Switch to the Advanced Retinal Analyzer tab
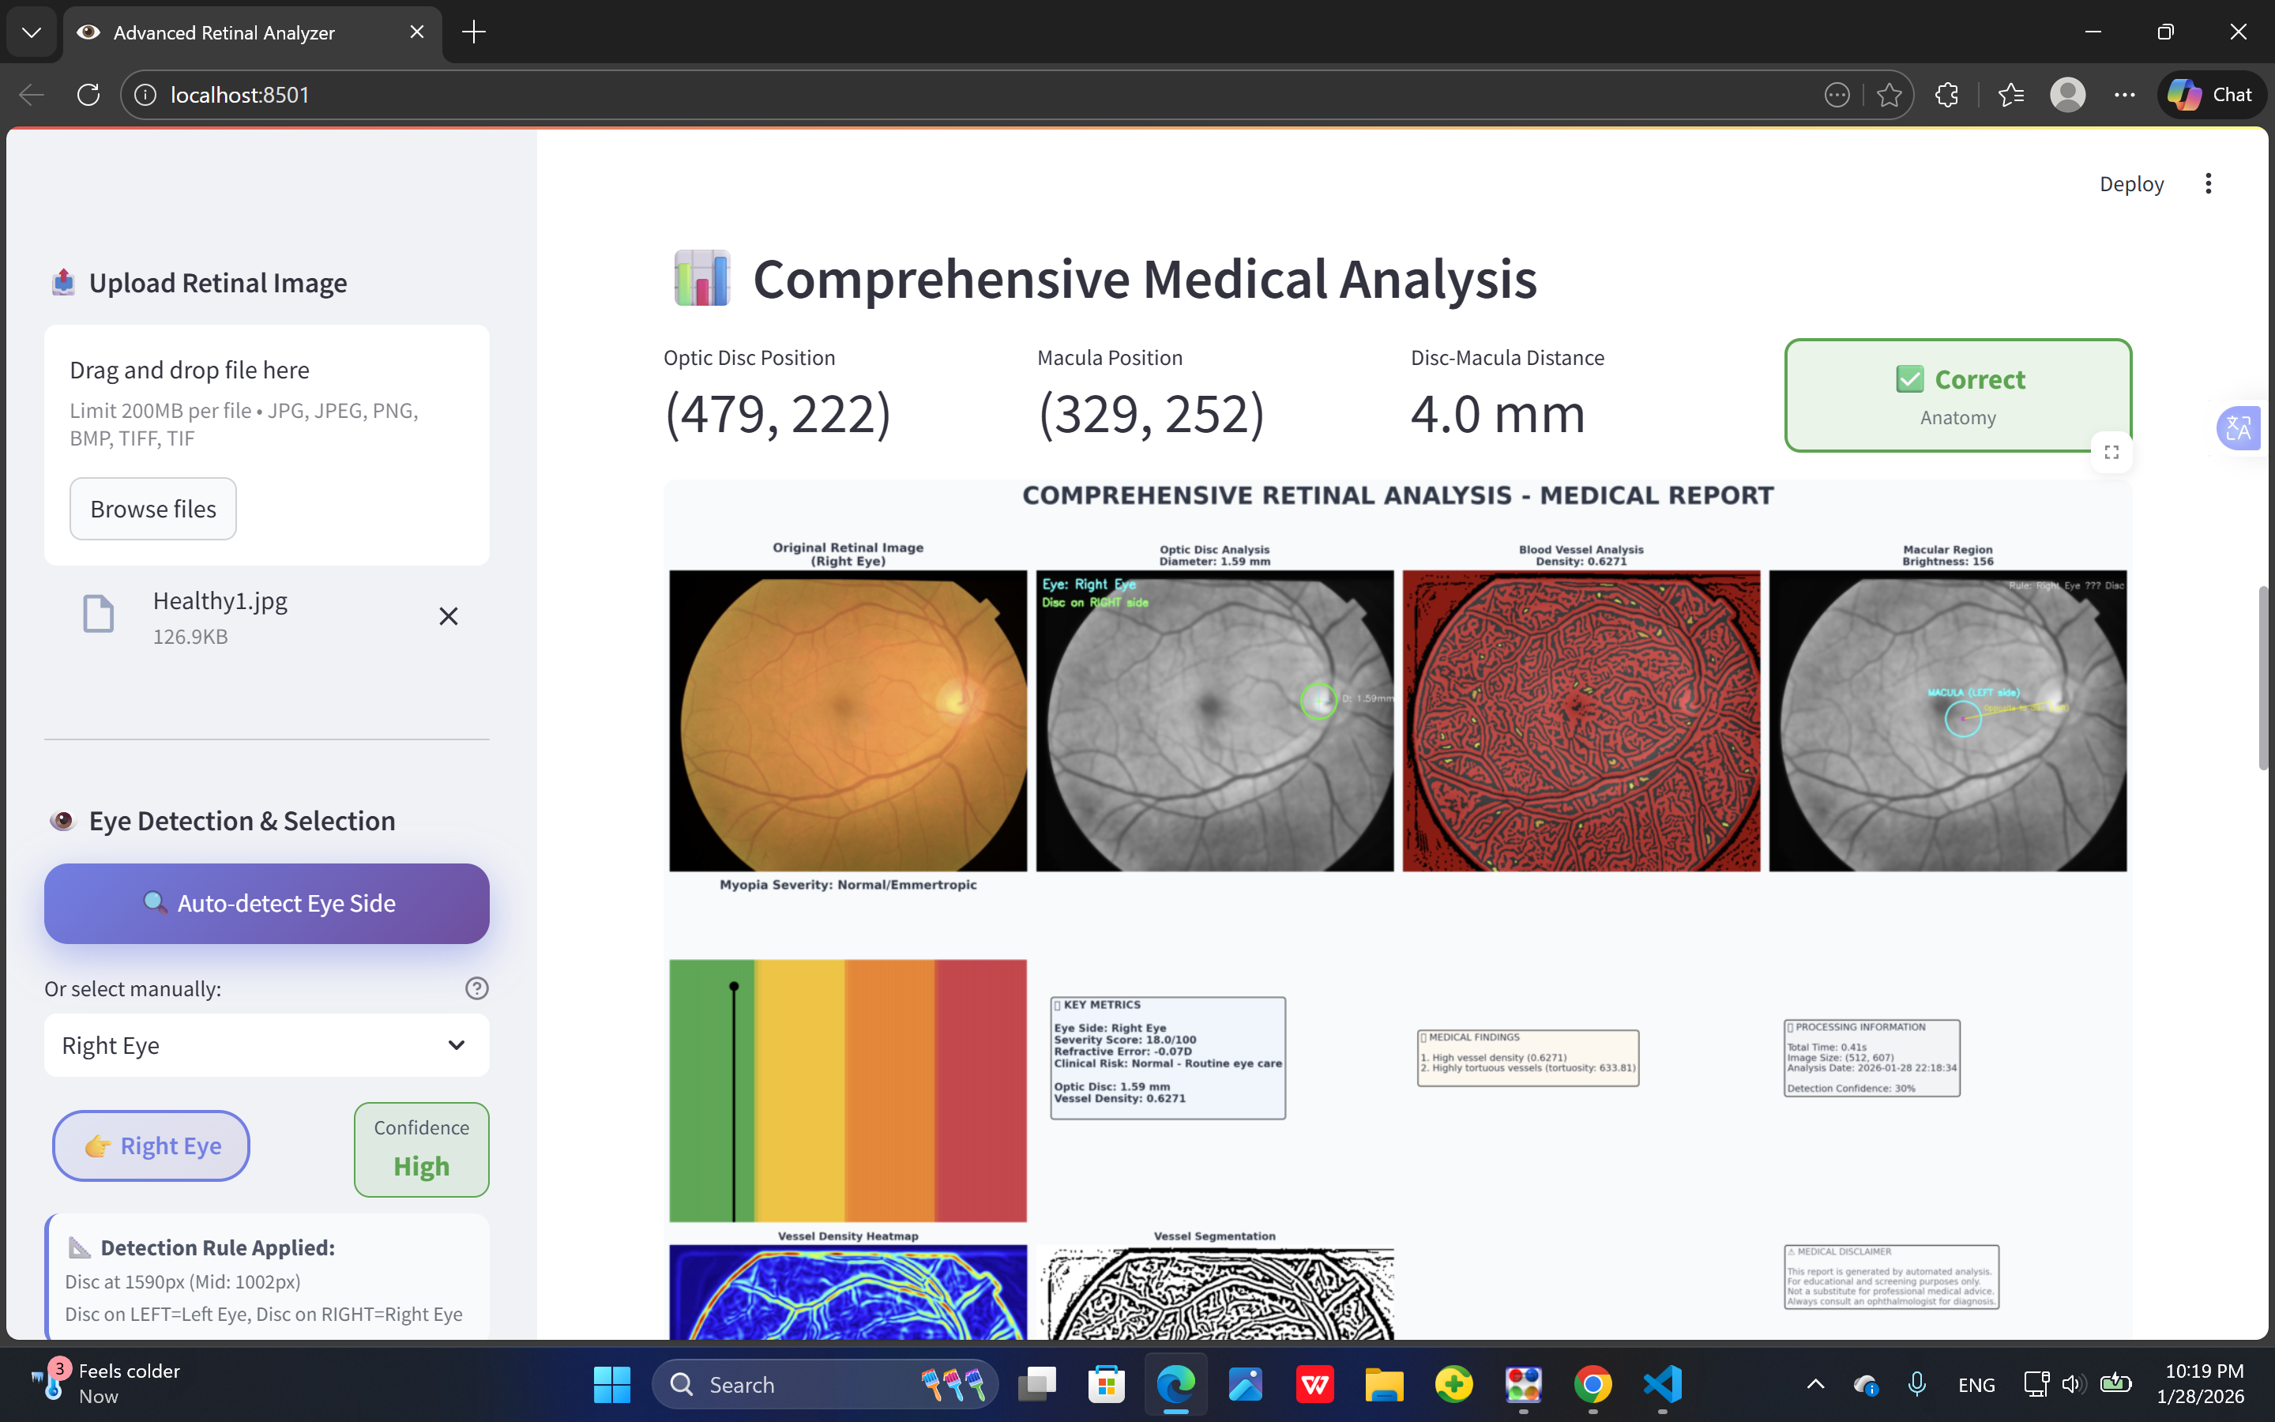The height and width of the screenshot is (1422, 2275). (x=224, y=33)
